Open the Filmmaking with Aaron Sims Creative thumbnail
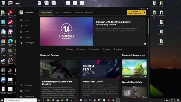This screenshot has height=102, width=181. click(59, 69)
